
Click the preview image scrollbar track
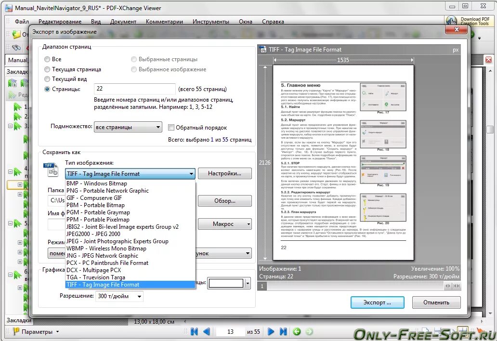355,286
